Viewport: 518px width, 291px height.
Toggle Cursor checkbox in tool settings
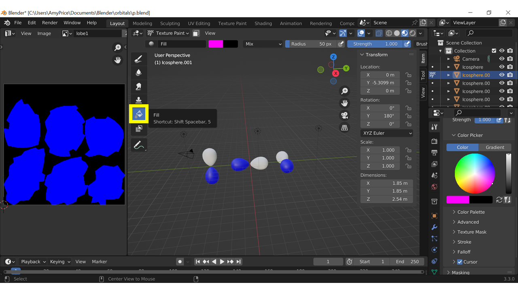pyautogui.click(x=460, y=262)
